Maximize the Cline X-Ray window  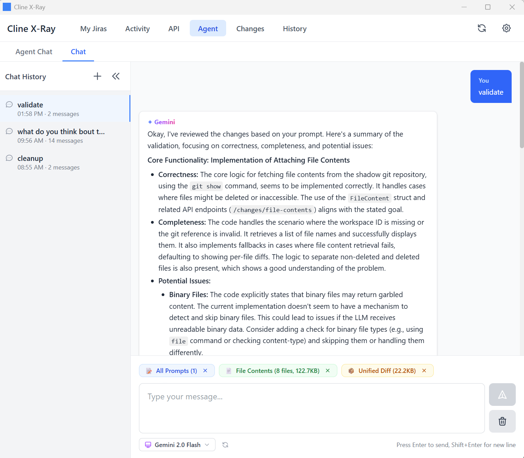tap(488, 7)
